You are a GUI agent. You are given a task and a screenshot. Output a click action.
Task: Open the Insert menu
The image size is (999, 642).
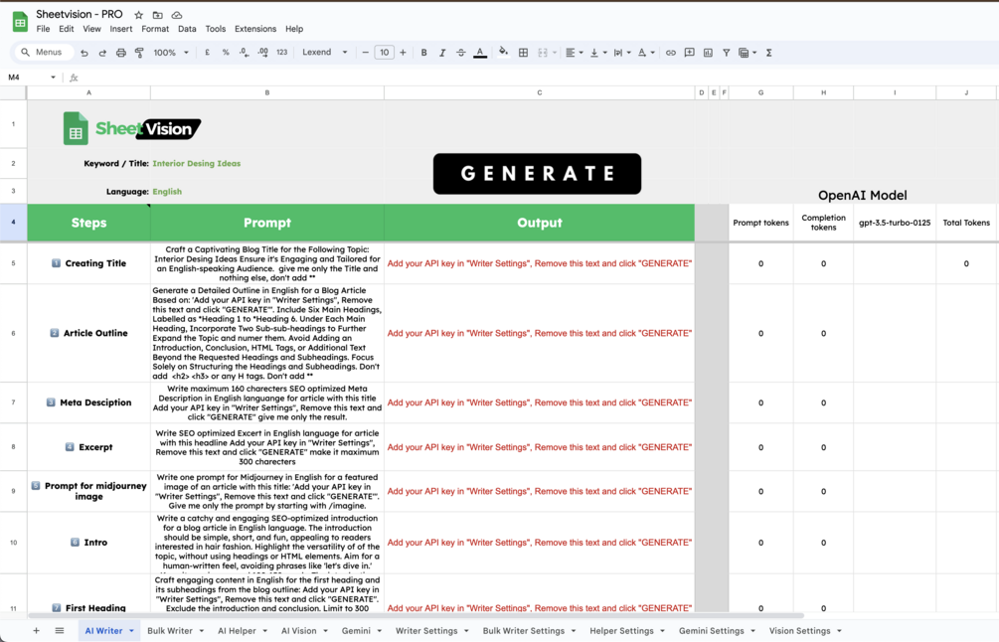[121, 29]
